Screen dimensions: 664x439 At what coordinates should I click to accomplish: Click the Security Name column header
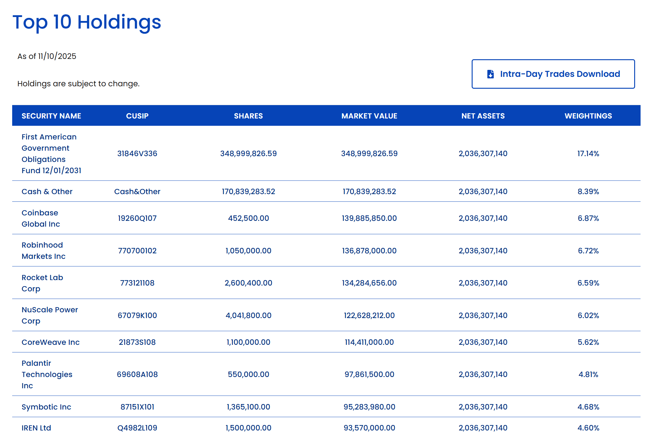[x=51, y=116]
